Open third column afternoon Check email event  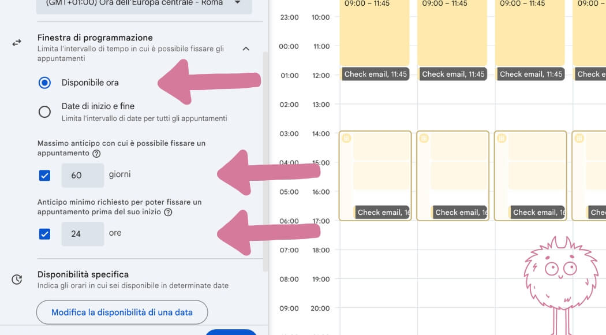[537, 212]
